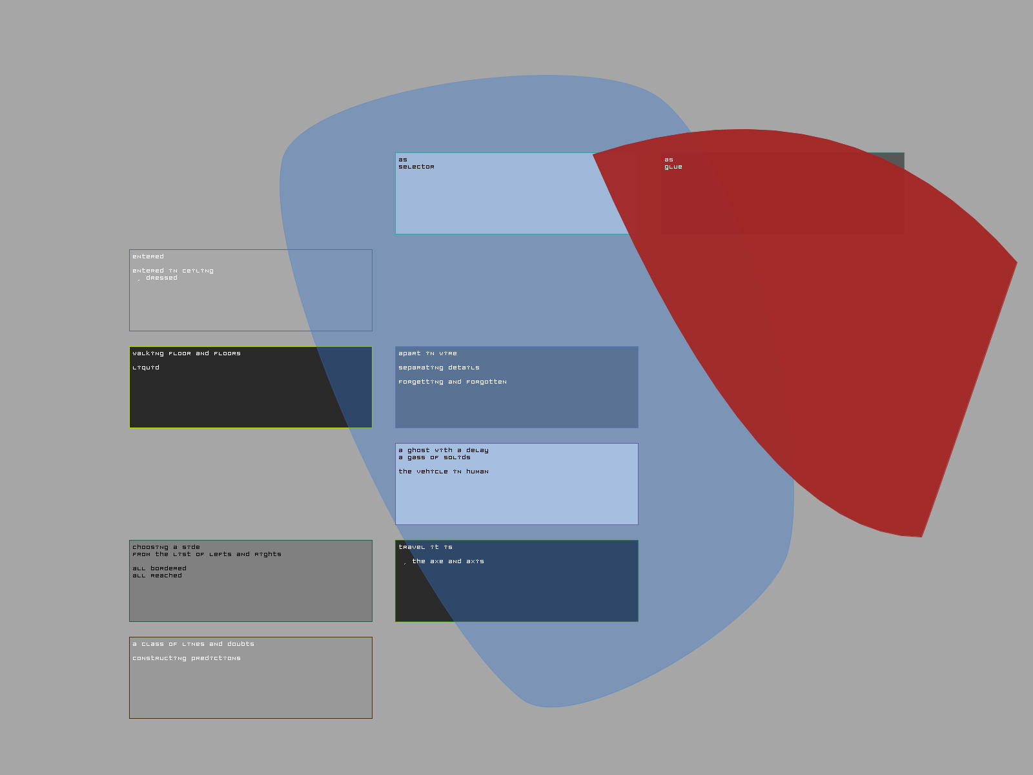The height and width of the screenshot is (775, 1033).
Task: Select 'a gass of solids' text
Action: pyautogui.click(x=434, y=457)
